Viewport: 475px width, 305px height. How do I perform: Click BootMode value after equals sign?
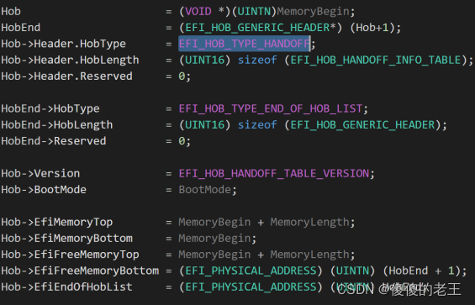click(205, 190)
